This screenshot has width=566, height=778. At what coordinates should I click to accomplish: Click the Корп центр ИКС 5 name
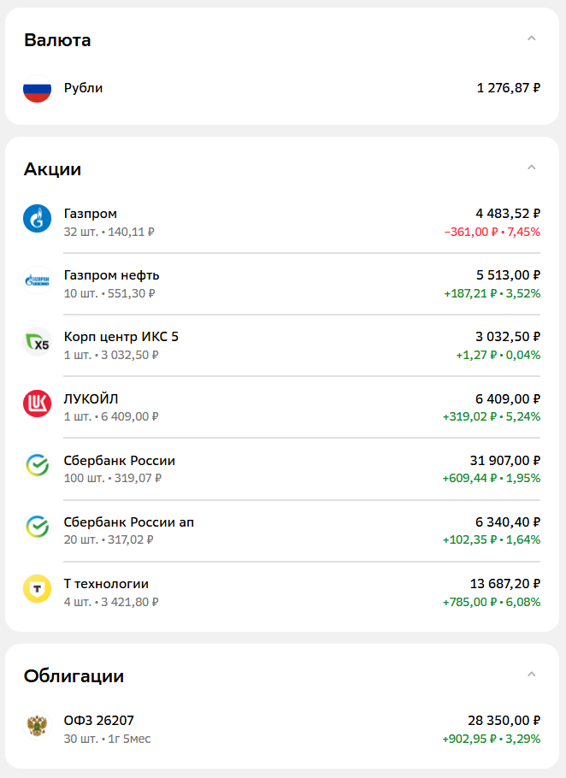point(121,337)
